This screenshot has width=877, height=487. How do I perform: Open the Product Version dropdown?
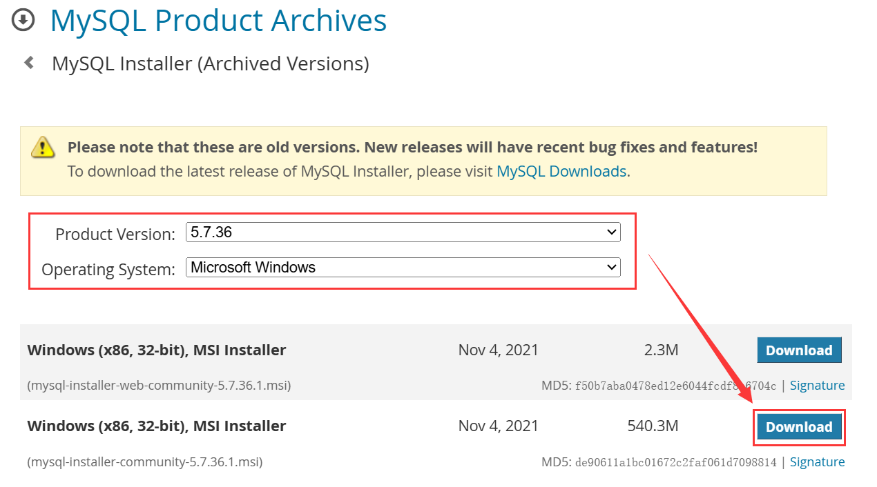click(403, 232)
